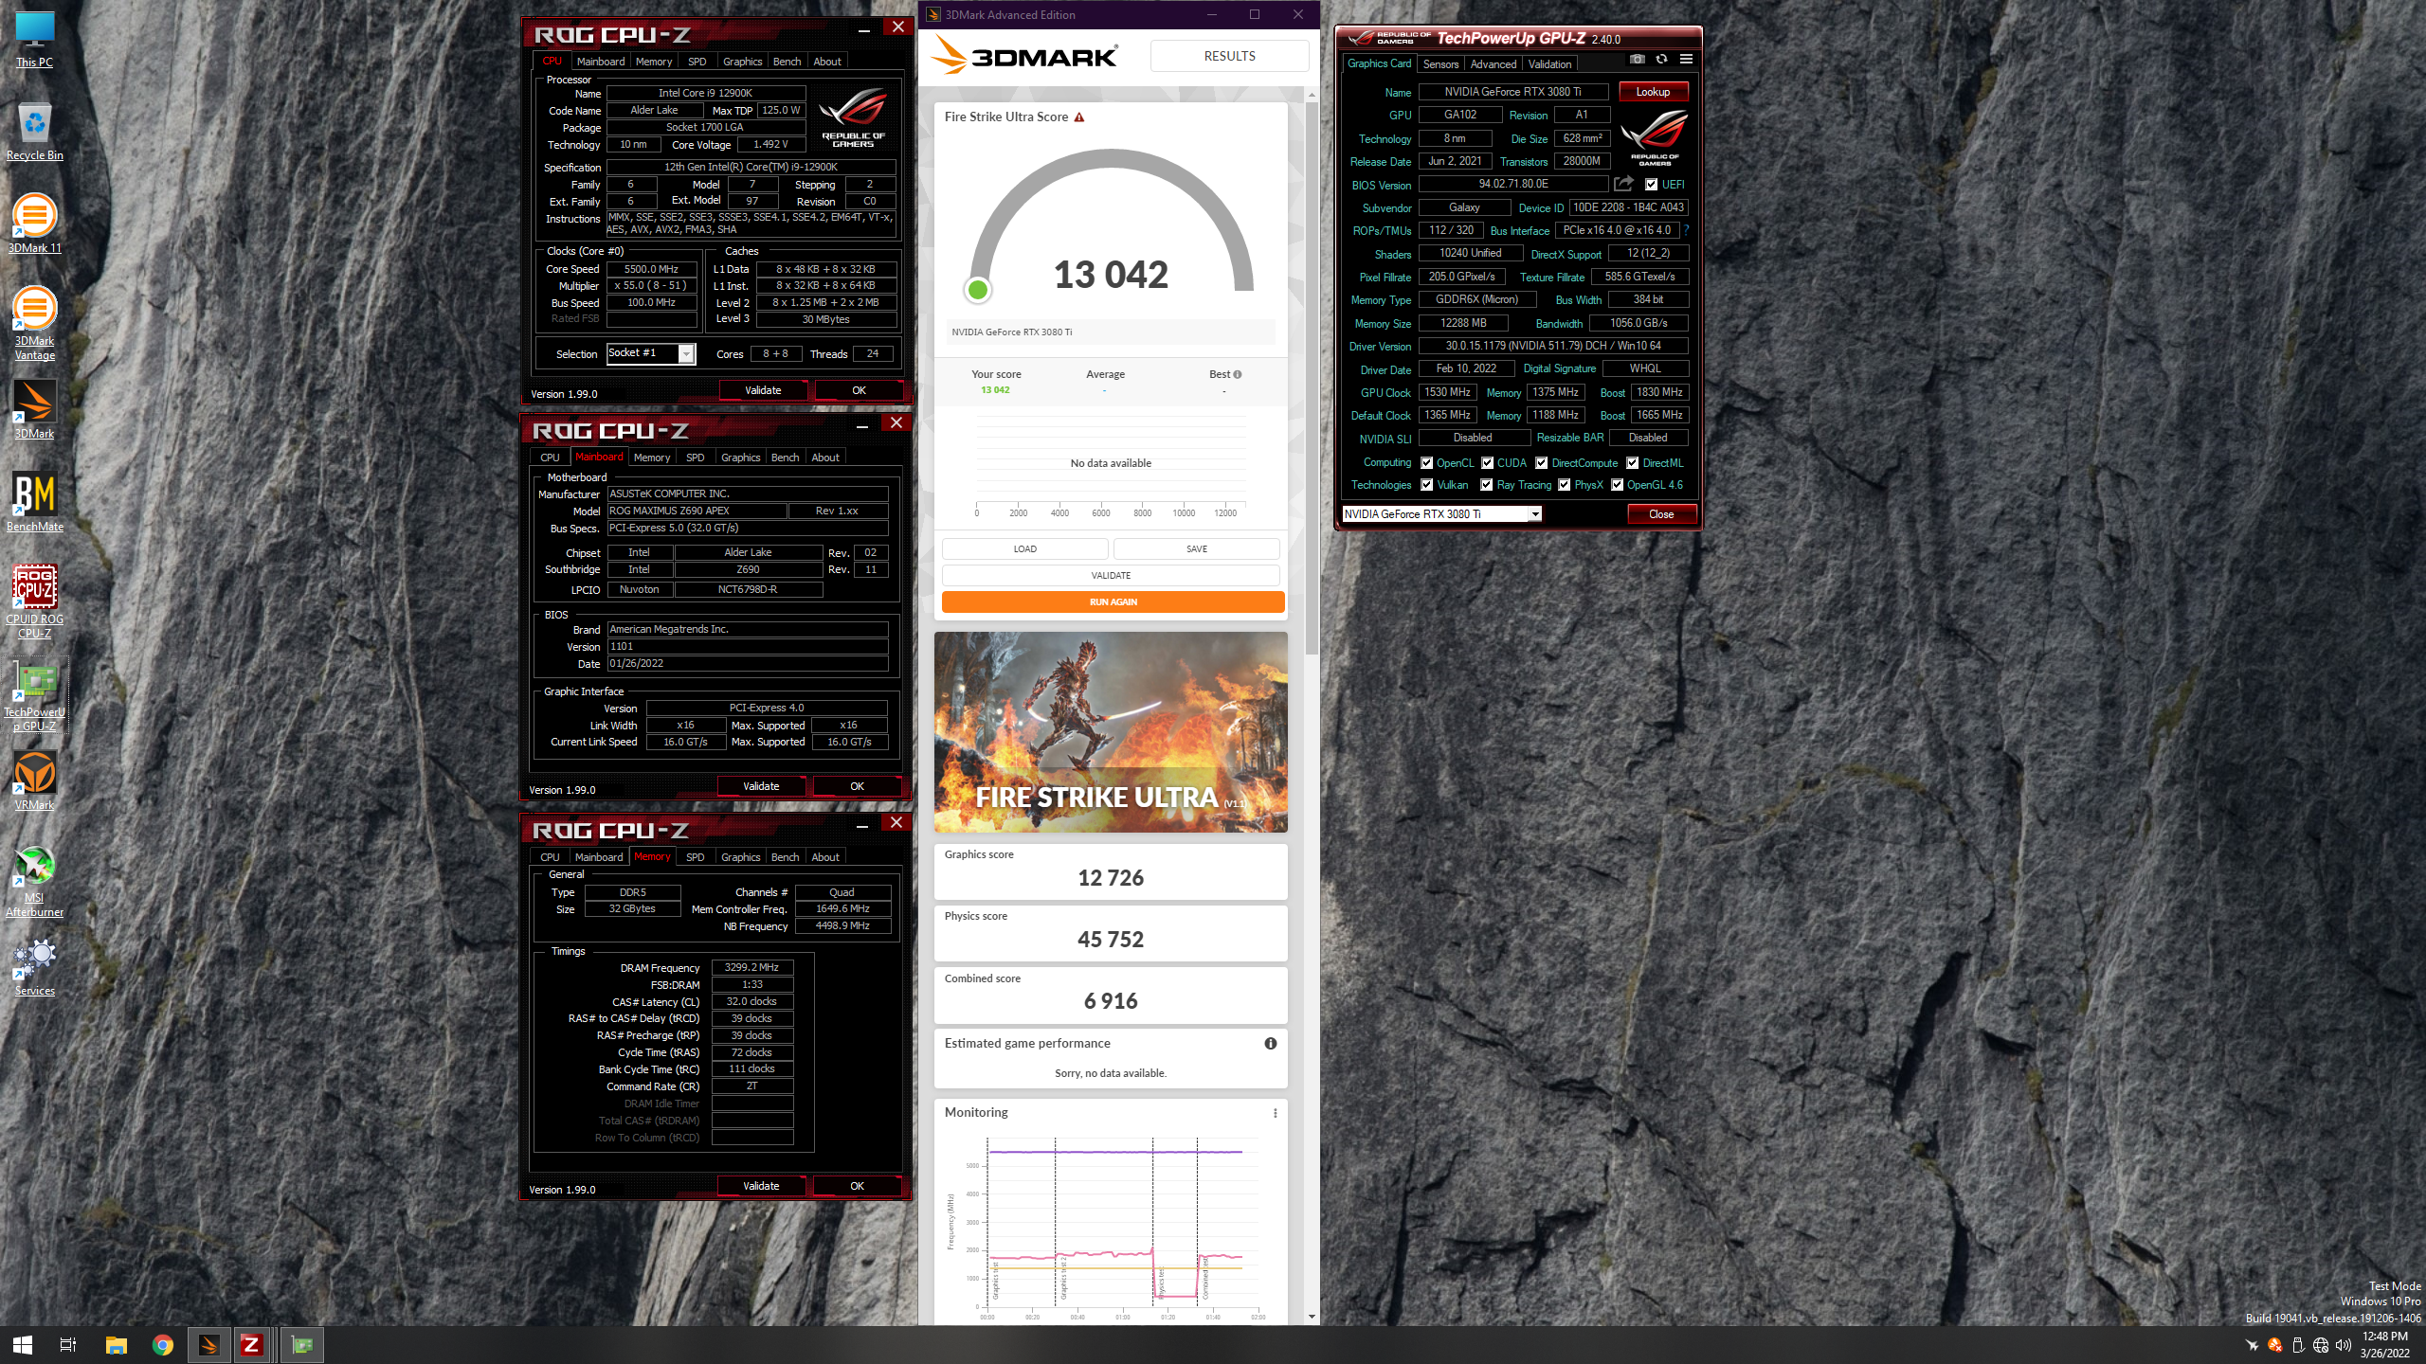Screen dimensions: 2426x1364
Task: Open the This PC desktop icon
Action: click(x=35, y=39)
